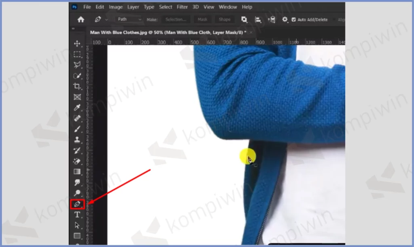Open the Filter menu
The width and height of the screenshot is (414, 247).
[x=182, y=7]
